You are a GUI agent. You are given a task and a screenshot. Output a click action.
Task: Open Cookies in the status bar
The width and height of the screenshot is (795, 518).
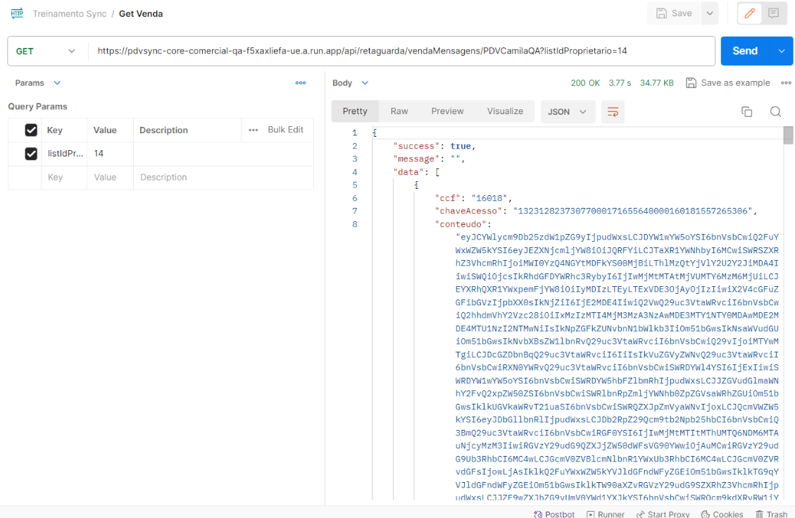point(722,514)
